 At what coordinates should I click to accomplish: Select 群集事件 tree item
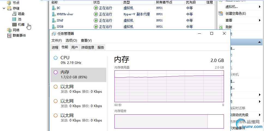click(x=19, y=35)
